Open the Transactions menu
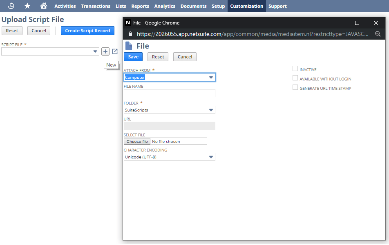389x245 pixels. point(96,6)
